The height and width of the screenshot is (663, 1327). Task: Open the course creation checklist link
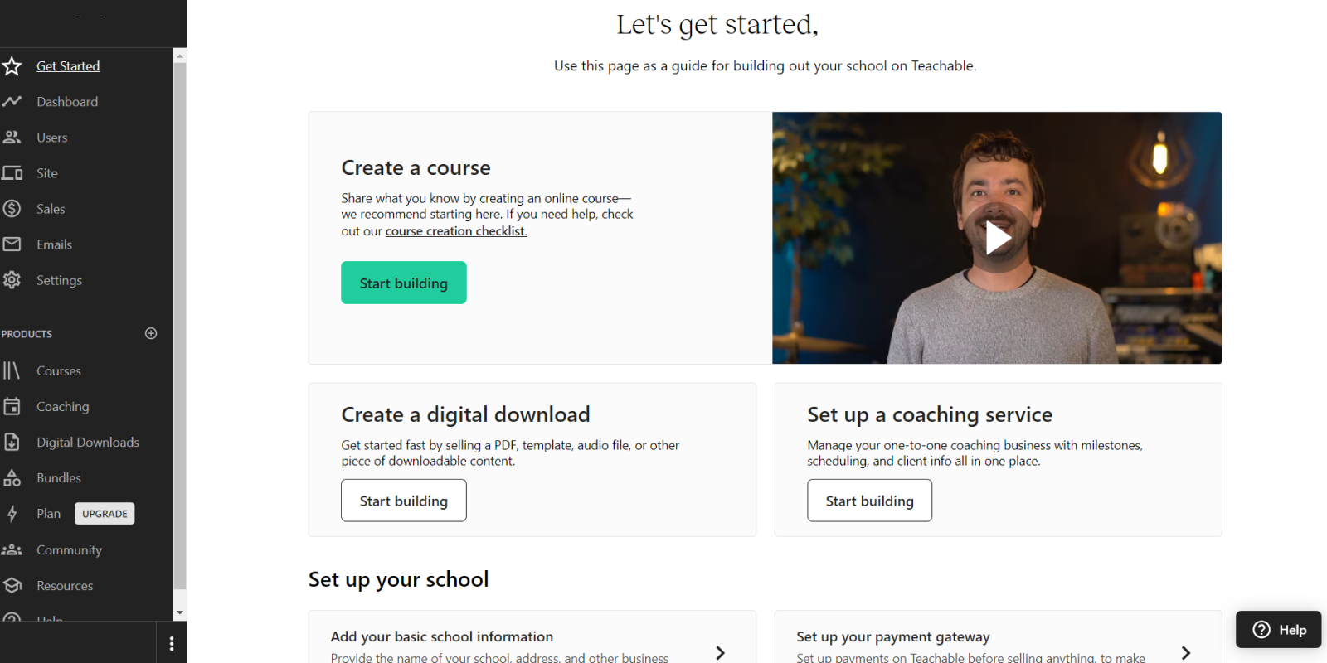[455, 230]
